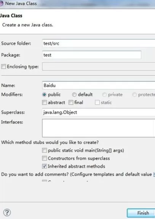Image resolution: width=155 pixels, height=219 pixels.
Task: Check Constructors from superclass option
Action: [44, 158]
